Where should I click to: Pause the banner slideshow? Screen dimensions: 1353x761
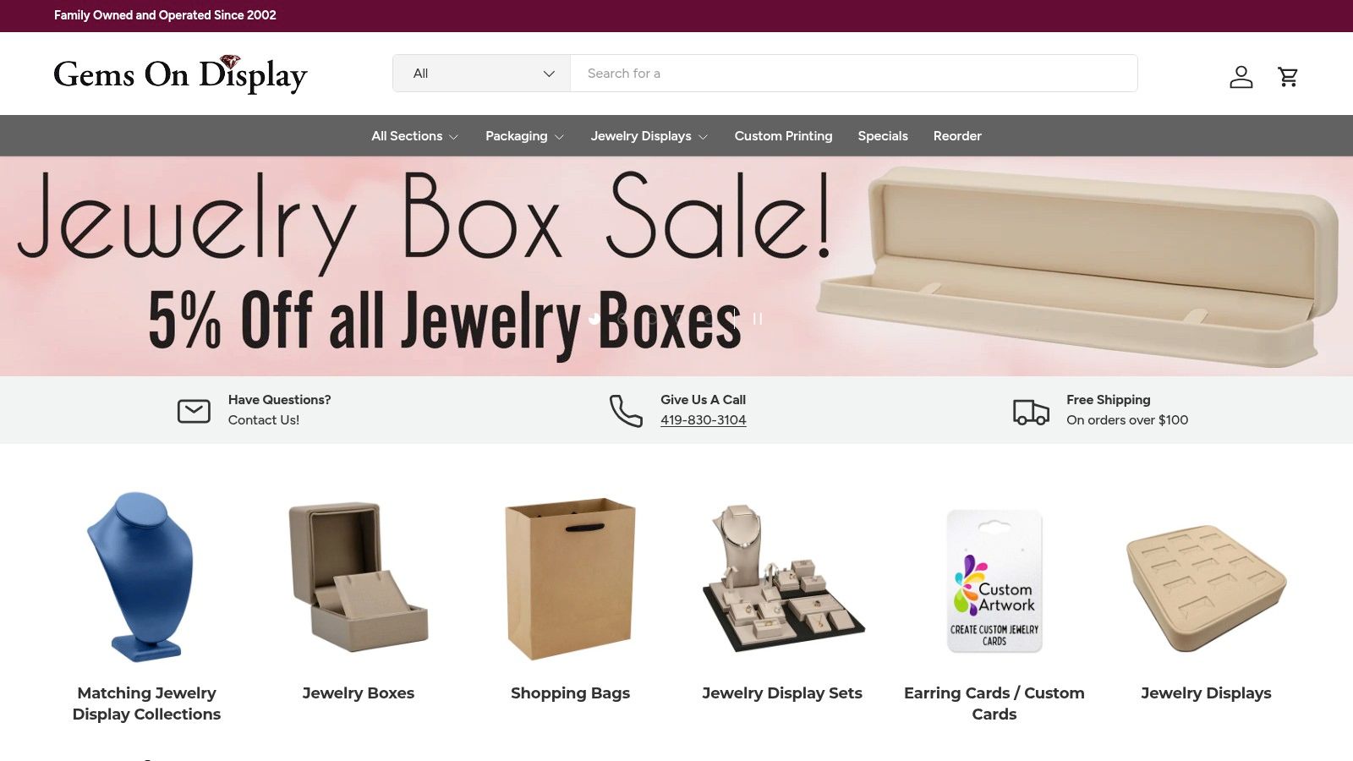[758, 319]
